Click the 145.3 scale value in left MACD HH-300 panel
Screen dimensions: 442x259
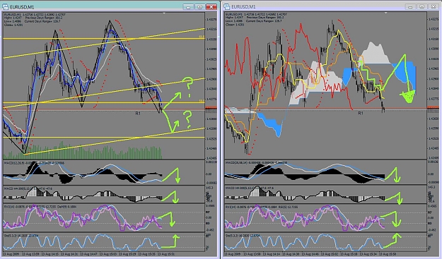[210, 187]
